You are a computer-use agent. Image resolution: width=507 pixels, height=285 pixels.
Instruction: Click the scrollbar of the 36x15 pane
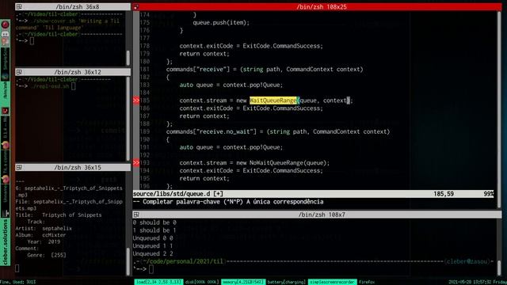tap(128, 261)
